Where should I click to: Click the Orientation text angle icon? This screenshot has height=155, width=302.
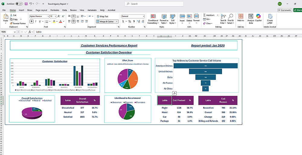click(83, 16)
